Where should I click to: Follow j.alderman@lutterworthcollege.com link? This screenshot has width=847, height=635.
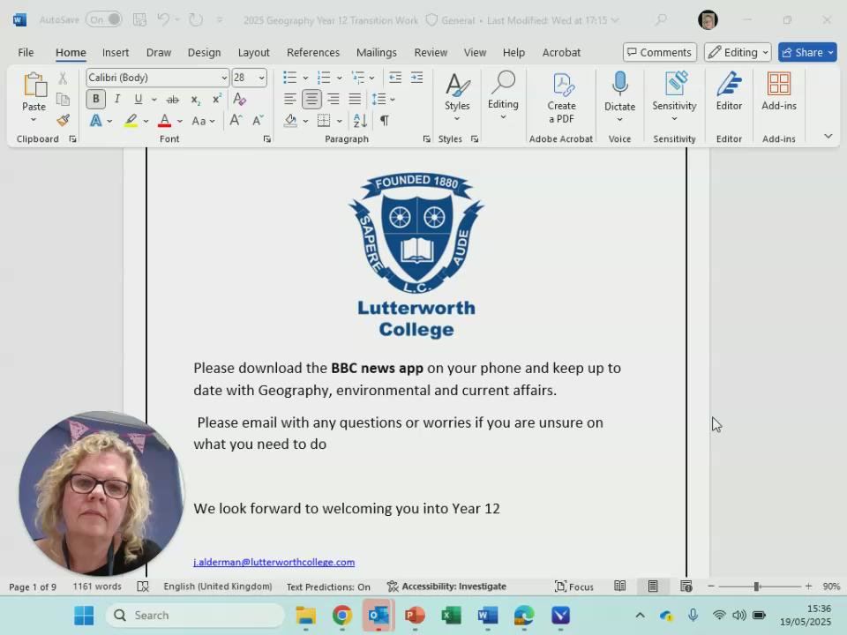(274, 562)
